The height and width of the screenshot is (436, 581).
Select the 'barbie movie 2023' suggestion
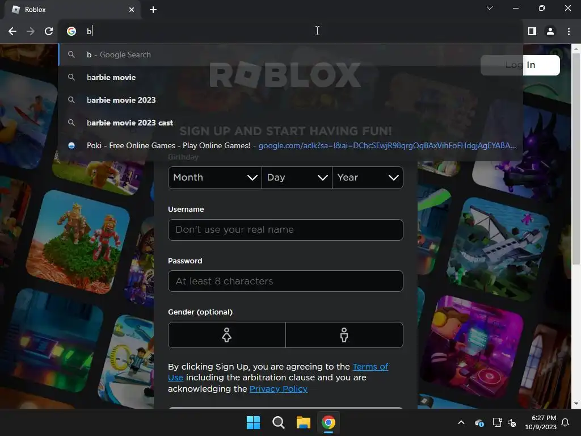pos(290,100)
